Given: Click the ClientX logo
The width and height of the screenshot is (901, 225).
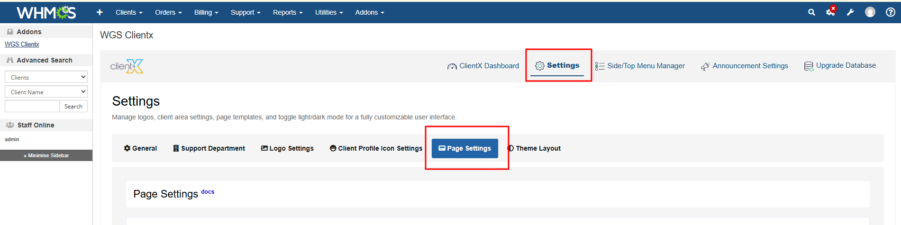Looking at the screenshot, I should coord(127,66).
